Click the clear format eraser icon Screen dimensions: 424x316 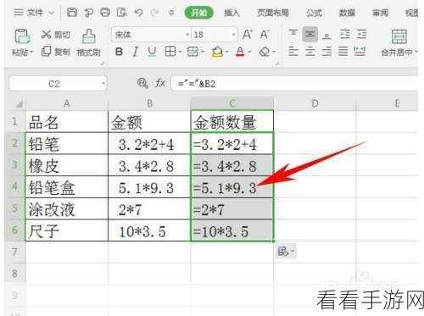pos(265,52)
